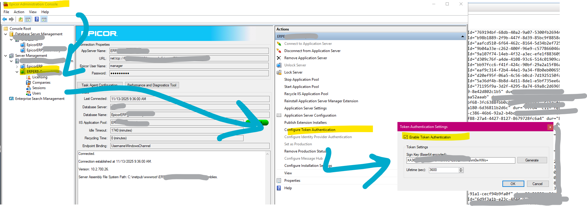The image size is (587, 206).
Task: Open the View menu
Action: tap(33, 12)
